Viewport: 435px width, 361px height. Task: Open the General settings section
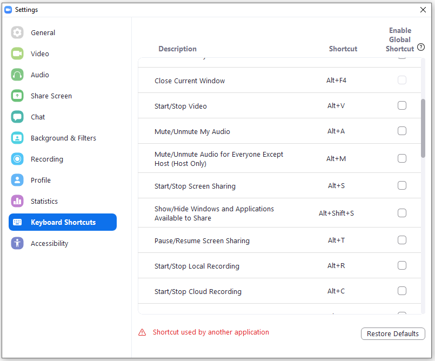(63, 32)
